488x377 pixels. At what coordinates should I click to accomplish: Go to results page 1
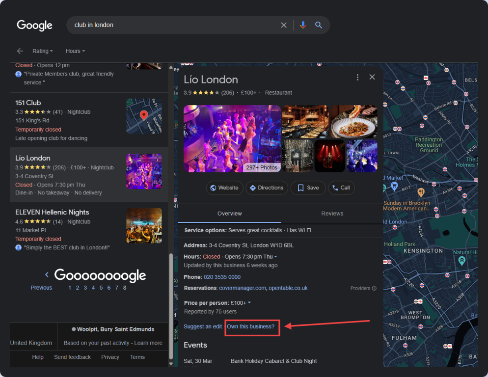(x=70, y=288)
